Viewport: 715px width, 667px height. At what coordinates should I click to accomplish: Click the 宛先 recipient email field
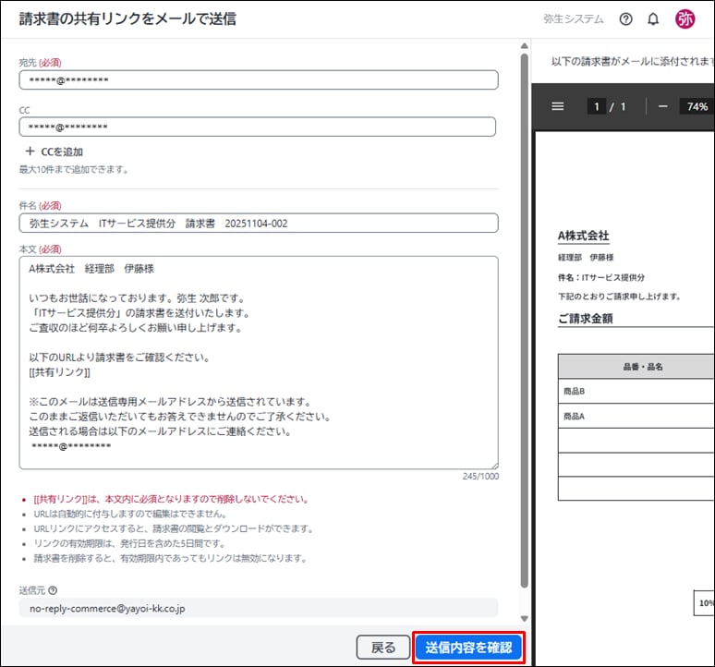(x=259, y=80)
